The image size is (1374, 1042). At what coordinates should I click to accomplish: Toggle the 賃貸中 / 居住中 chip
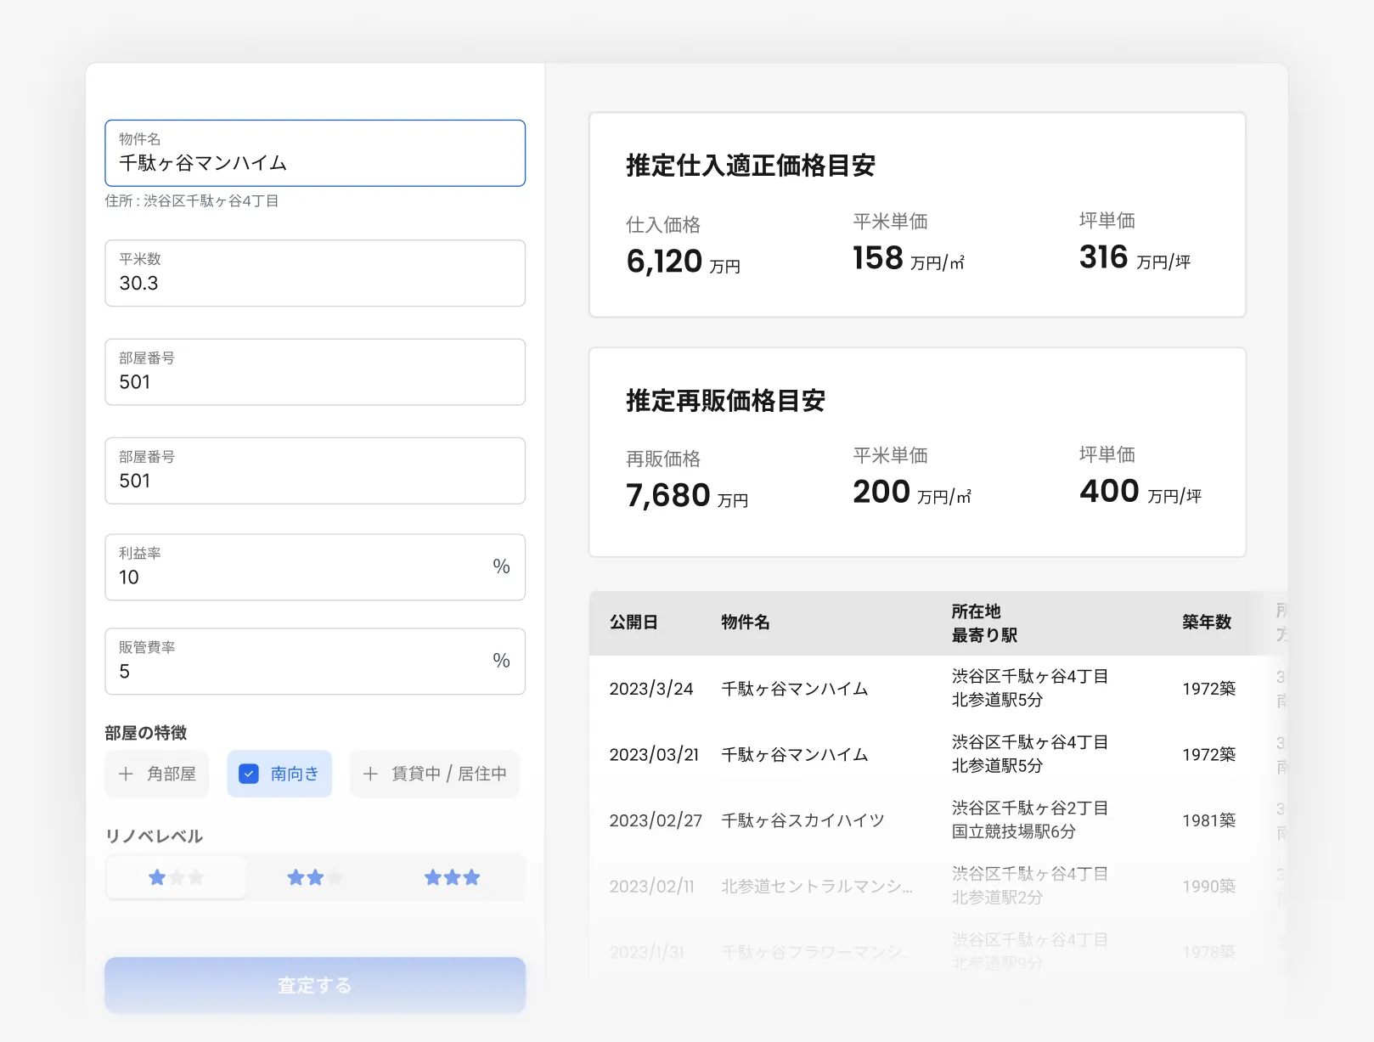tap(435, 774)
